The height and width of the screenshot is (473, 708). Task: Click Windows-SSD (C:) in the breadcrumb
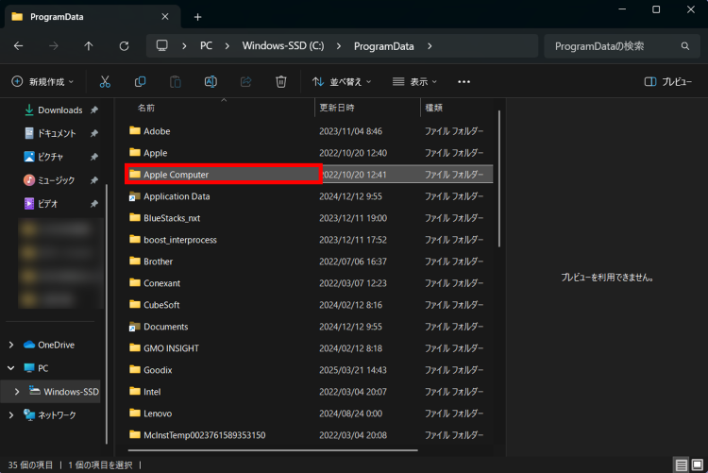[283, 45]
